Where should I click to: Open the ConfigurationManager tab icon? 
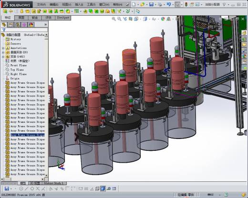point(18,25)
